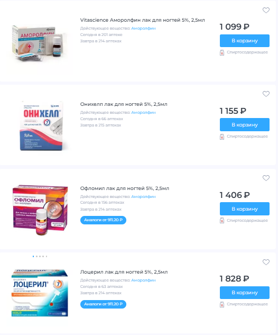Image resolution: width=278 pixels, height=335 pixels.
Task: Add Офломил лак to cart
Action: [x=245, y=209]
